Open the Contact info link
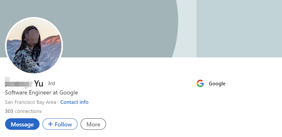The image size is (282, 137). pos(74,102)
